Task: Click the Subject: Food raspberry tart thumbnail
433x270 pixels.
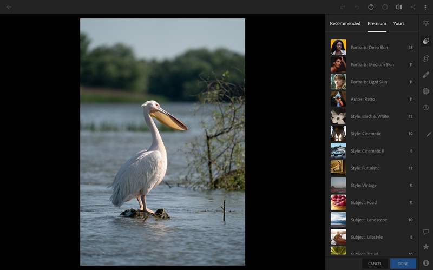Action: pyautogui.click(x=338, y=203)
